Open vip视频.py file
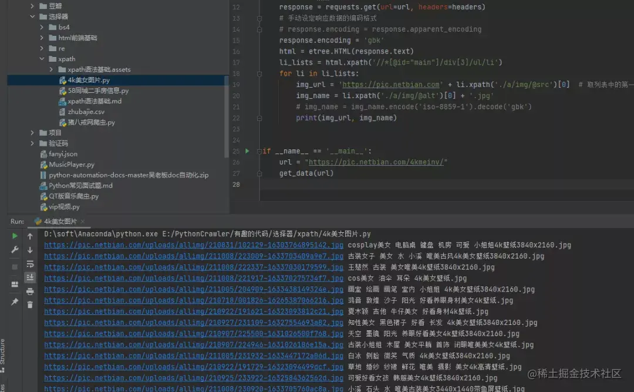The height and width of the screenshot is (392, 634). tap(64, 206)
